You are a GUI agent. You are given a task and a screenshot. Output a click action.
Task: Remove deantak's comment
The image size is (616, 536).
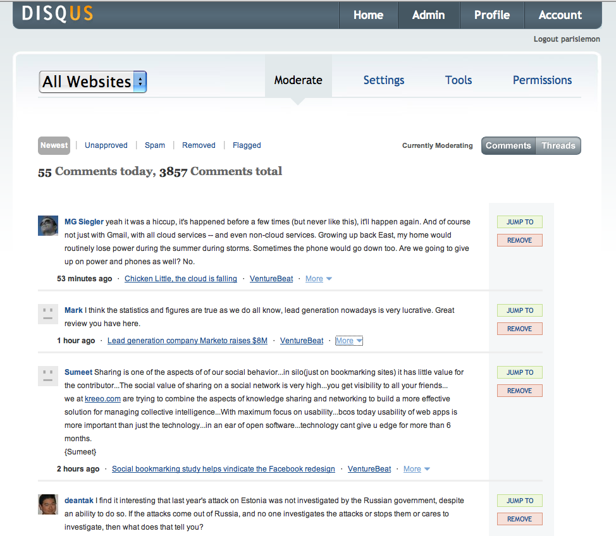520,519
